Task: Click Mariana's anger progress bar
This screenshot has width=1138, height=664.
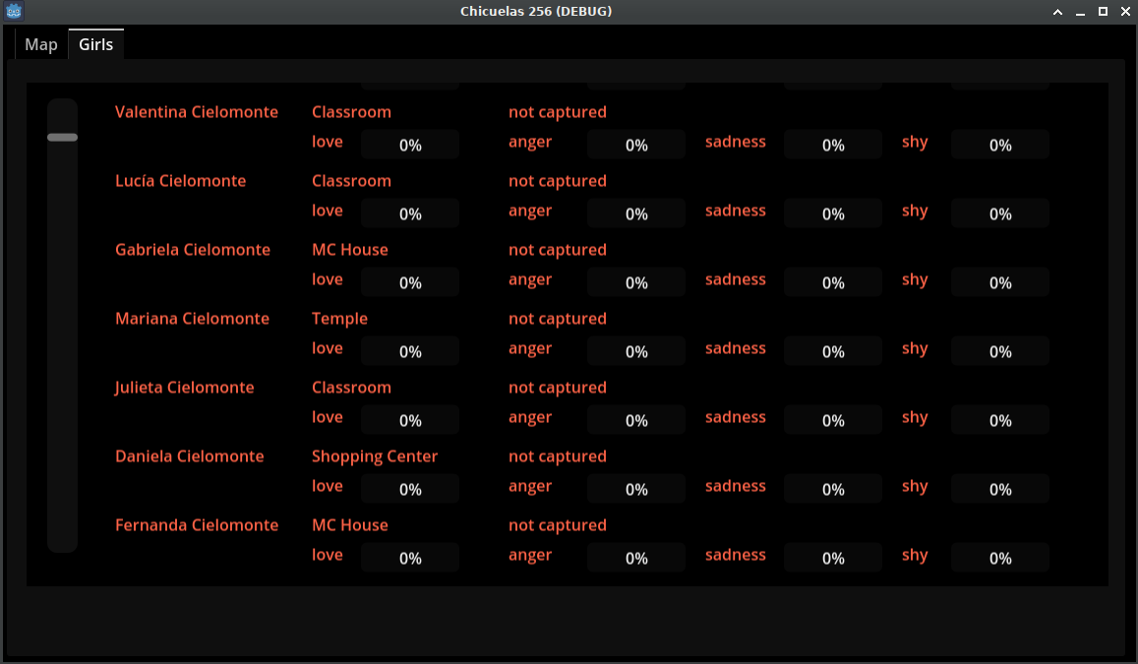Action: [x=636, y=351]
